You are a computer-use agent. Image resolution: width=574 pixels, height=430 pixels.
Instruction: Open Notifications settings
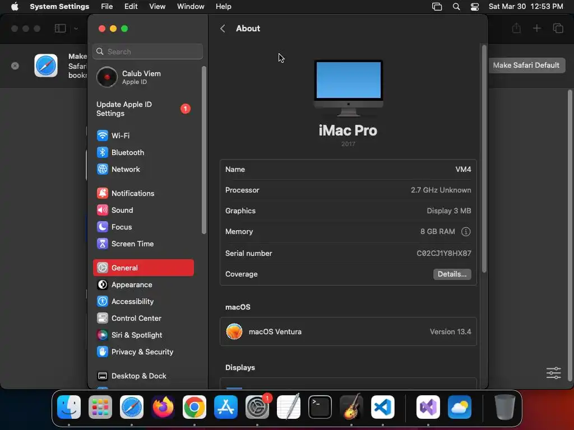click(x=143, y=193)
